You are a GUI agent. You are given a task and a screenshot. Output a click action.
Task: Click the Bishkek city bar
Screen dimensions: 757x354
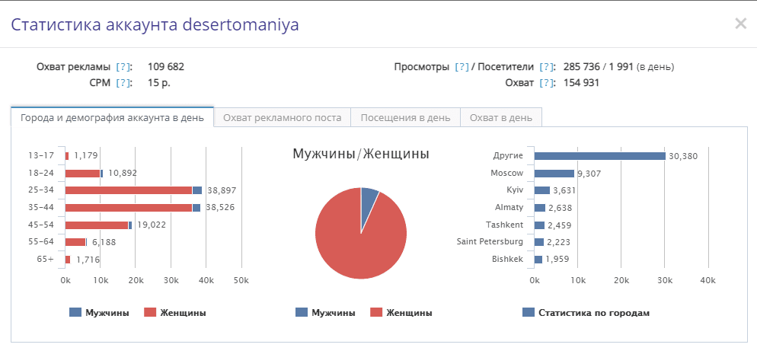coord(538,260)
